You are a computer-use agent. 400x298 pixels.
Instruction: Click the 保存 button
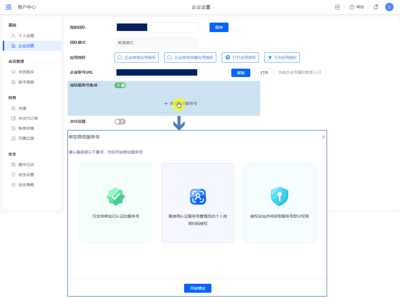[219, 27]
